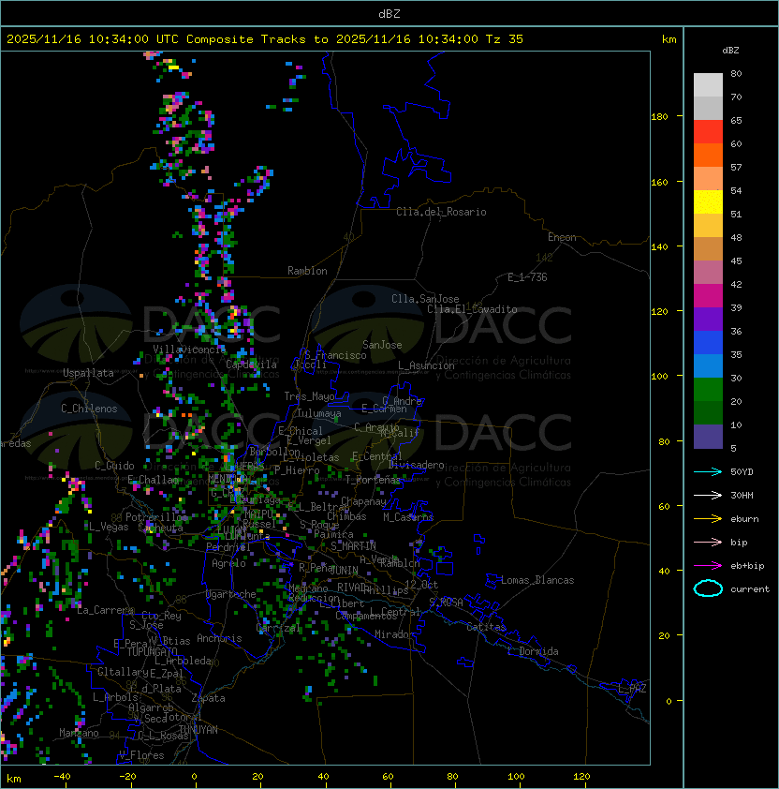Image resolution: width=779 pixels, height=789 pixels.
Task: Click the 'C_Guido' map label
Action: 114,466
